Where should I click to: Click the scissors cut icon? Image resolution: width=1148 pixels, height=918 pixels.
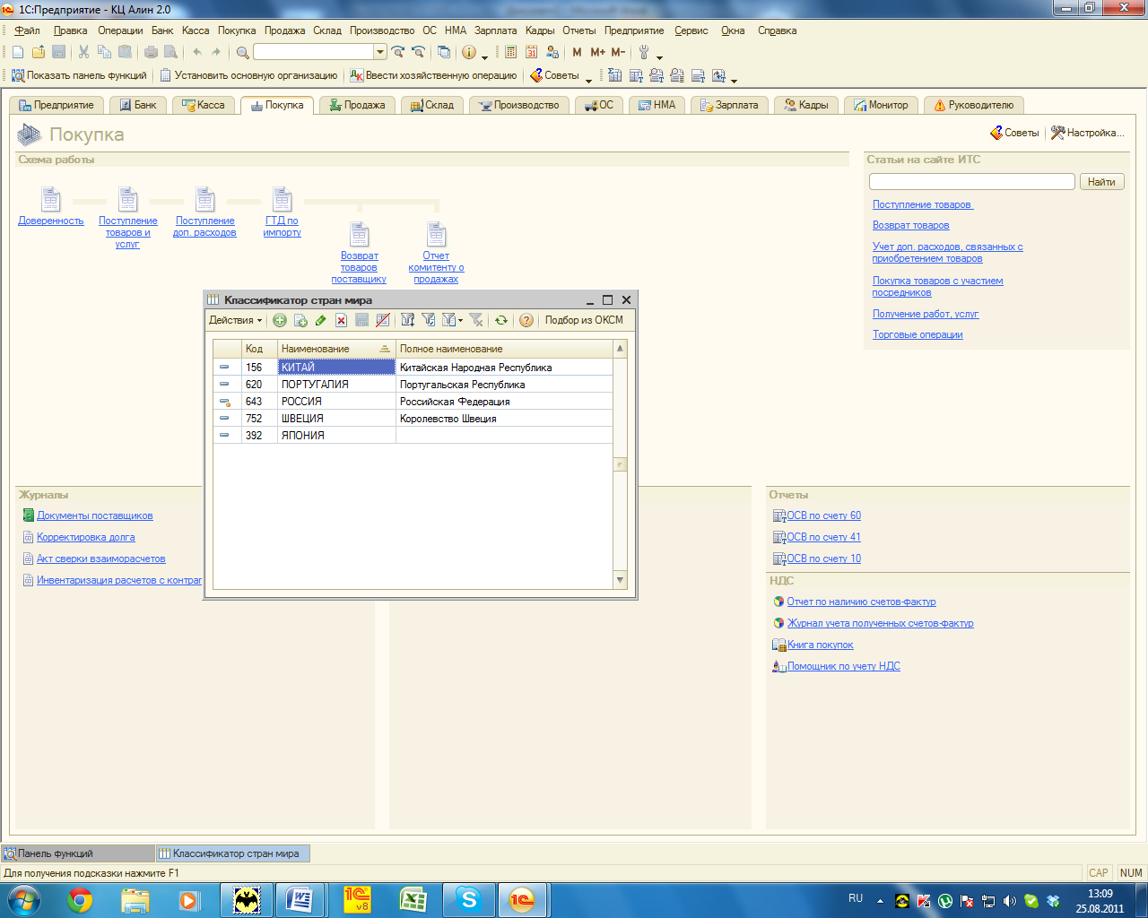[83, 52]
